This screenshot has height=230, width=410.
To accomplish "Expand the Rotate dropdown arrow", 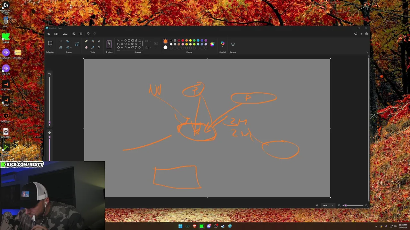I will point(71,41).
